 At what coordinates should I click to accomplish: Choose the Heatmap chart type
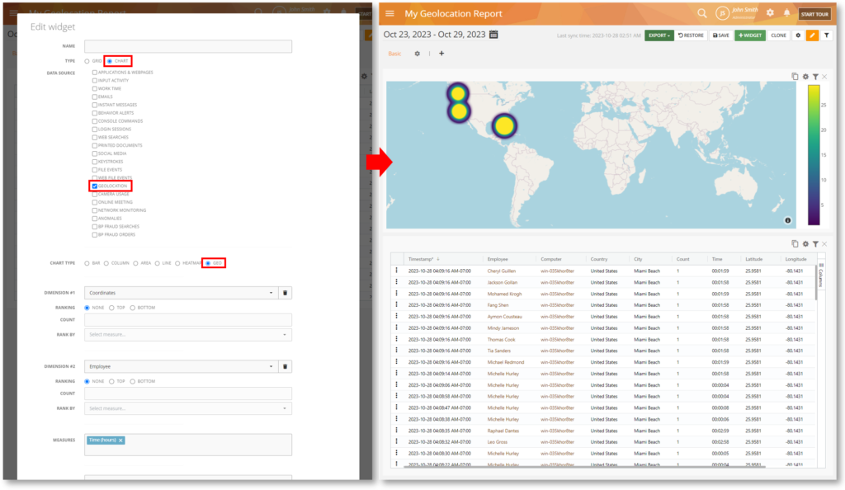[x=178, y=263]
